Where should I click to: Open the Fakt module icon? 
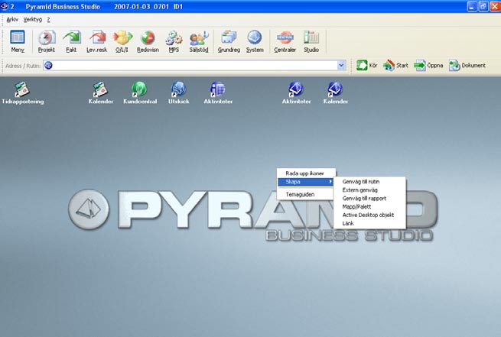point(72,41)
